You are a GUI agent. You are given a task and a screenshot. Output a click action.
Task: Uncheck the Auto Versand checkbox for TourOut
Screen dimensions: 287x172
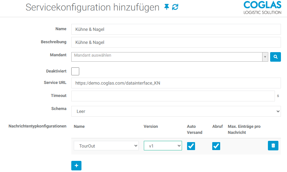[191, 146]
